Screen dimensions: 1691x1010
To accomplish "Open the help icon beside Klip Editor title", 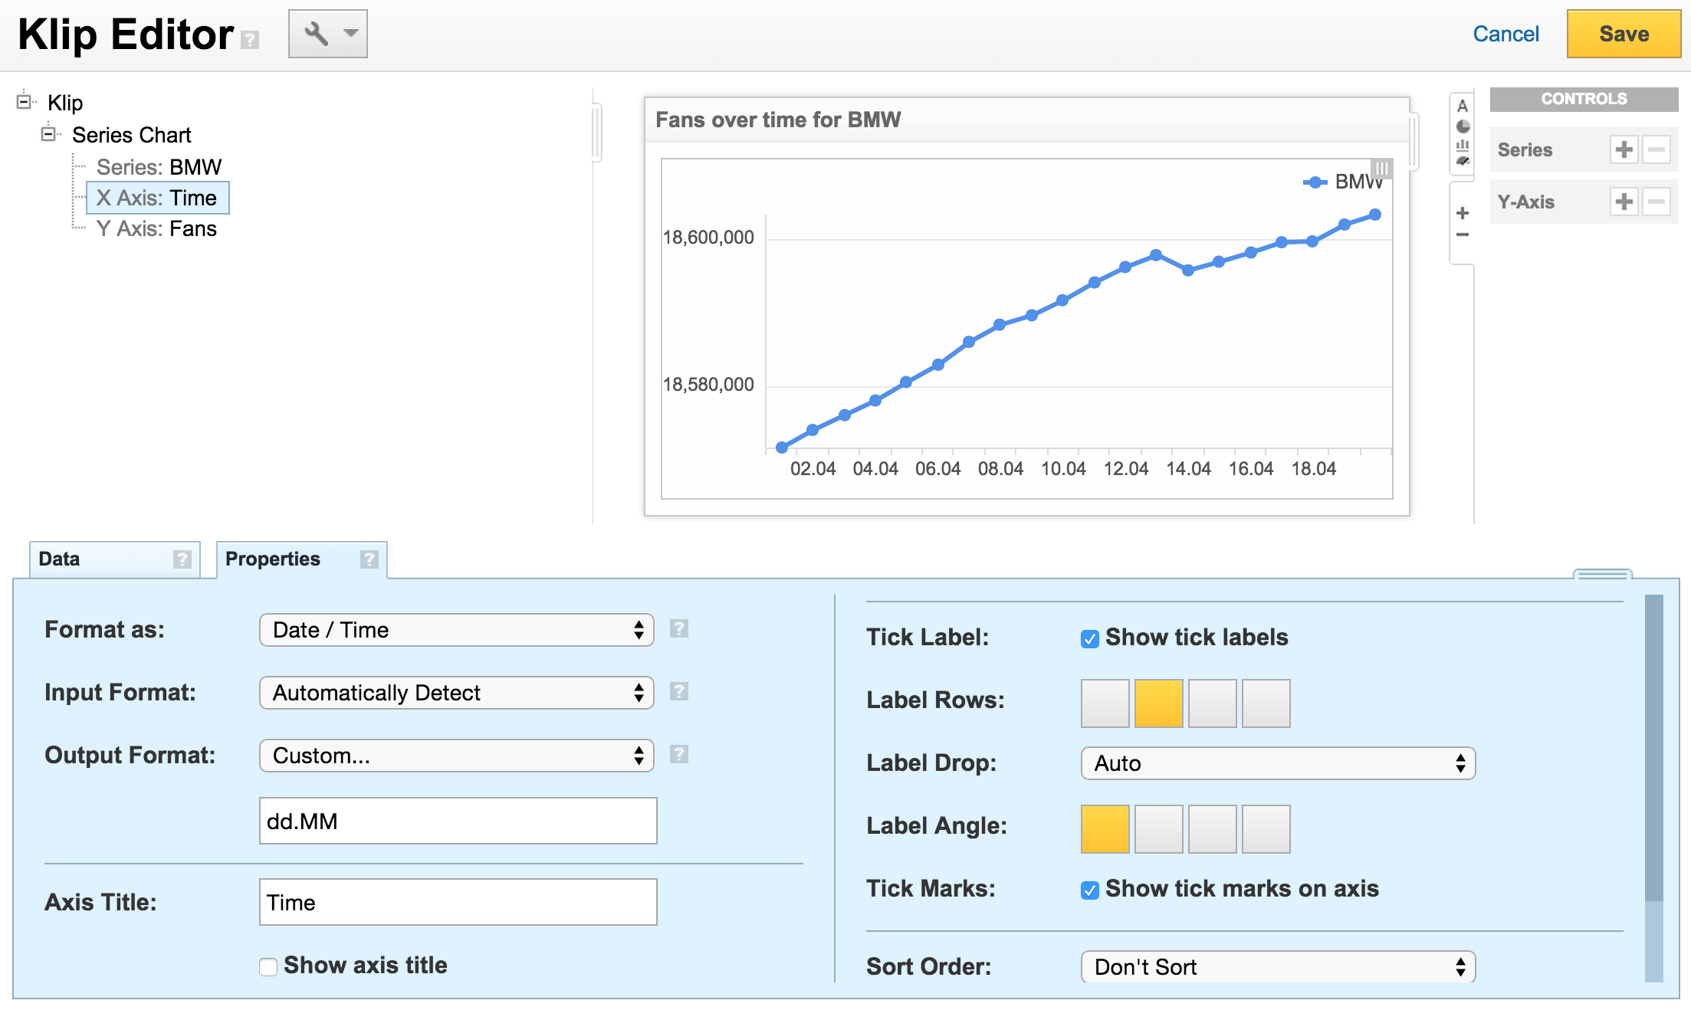I will (250, 40).
